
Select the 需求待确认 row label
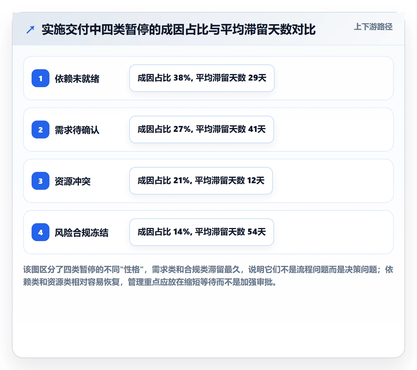pos(77,130)
